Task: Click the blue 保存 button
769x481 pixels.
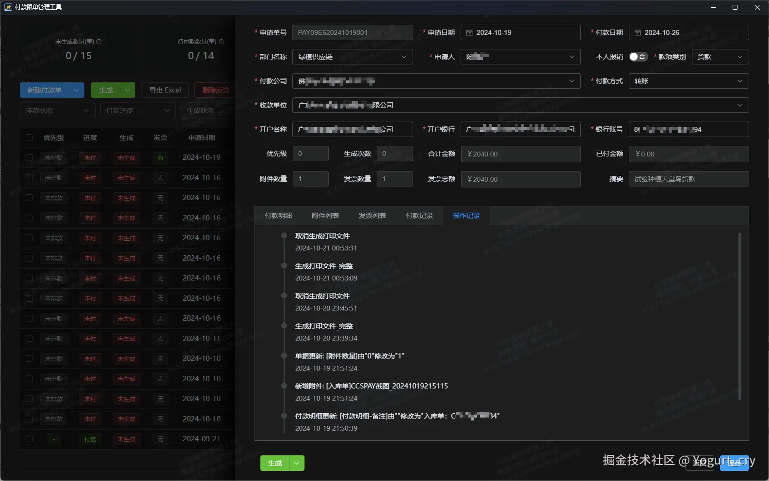Action: point(735,463)
